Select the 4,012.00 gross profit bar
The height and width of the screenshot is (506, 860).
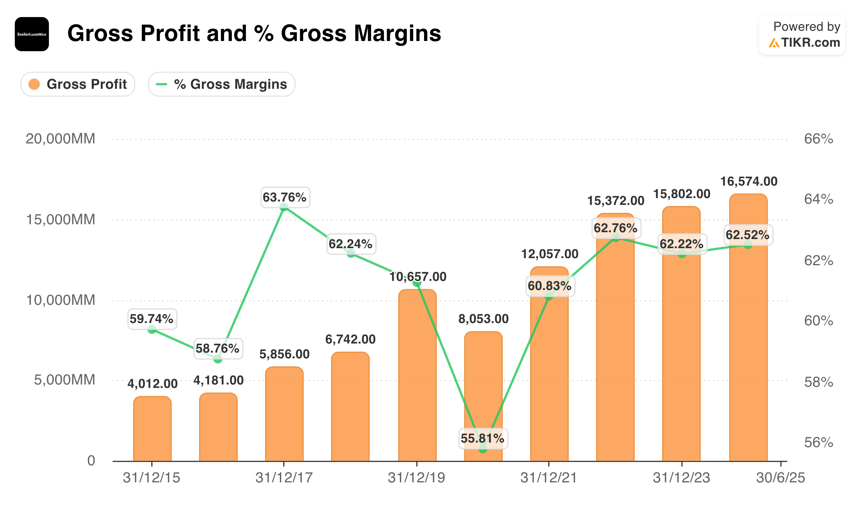pos(152,429)
